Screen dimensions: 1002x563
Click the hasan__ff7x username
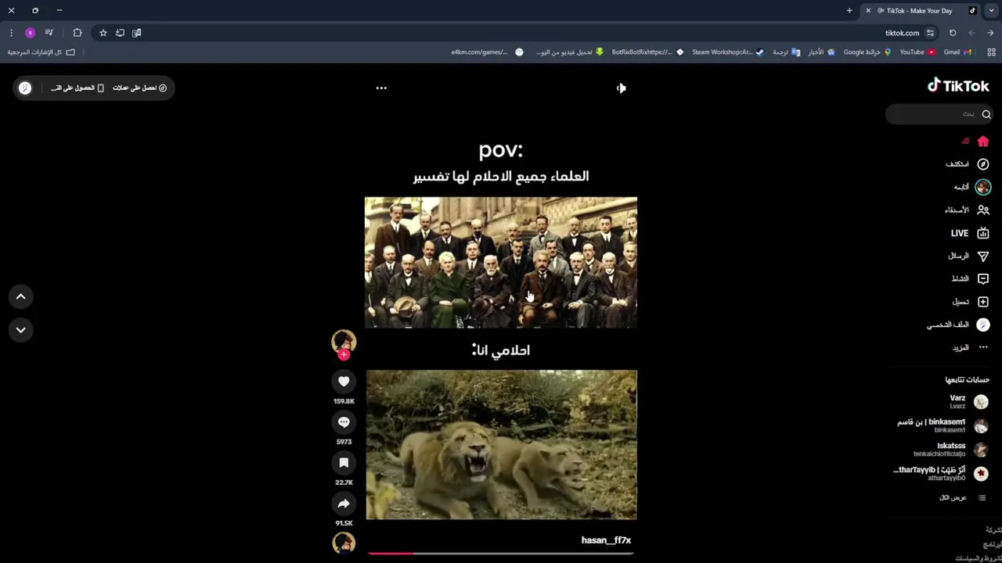(x=606, y=540)
